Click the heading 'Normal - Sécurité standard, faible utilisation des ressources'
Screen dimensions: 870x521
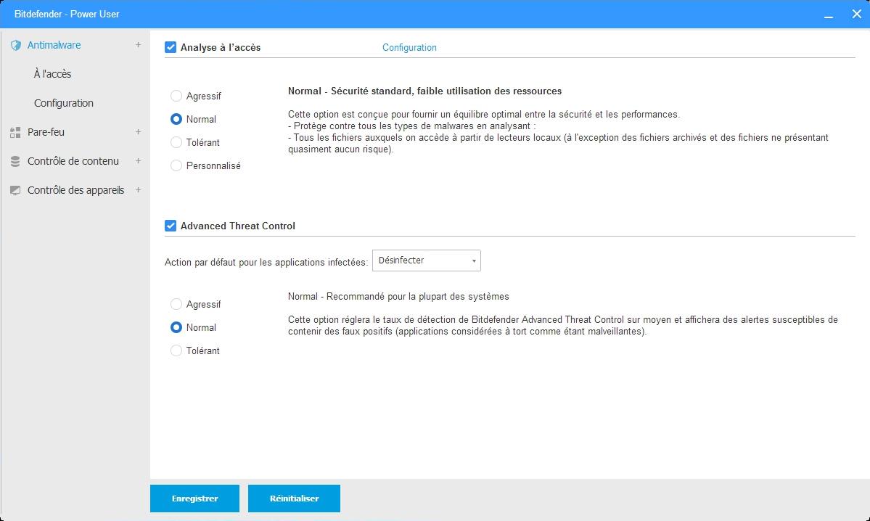pos(425,91)
